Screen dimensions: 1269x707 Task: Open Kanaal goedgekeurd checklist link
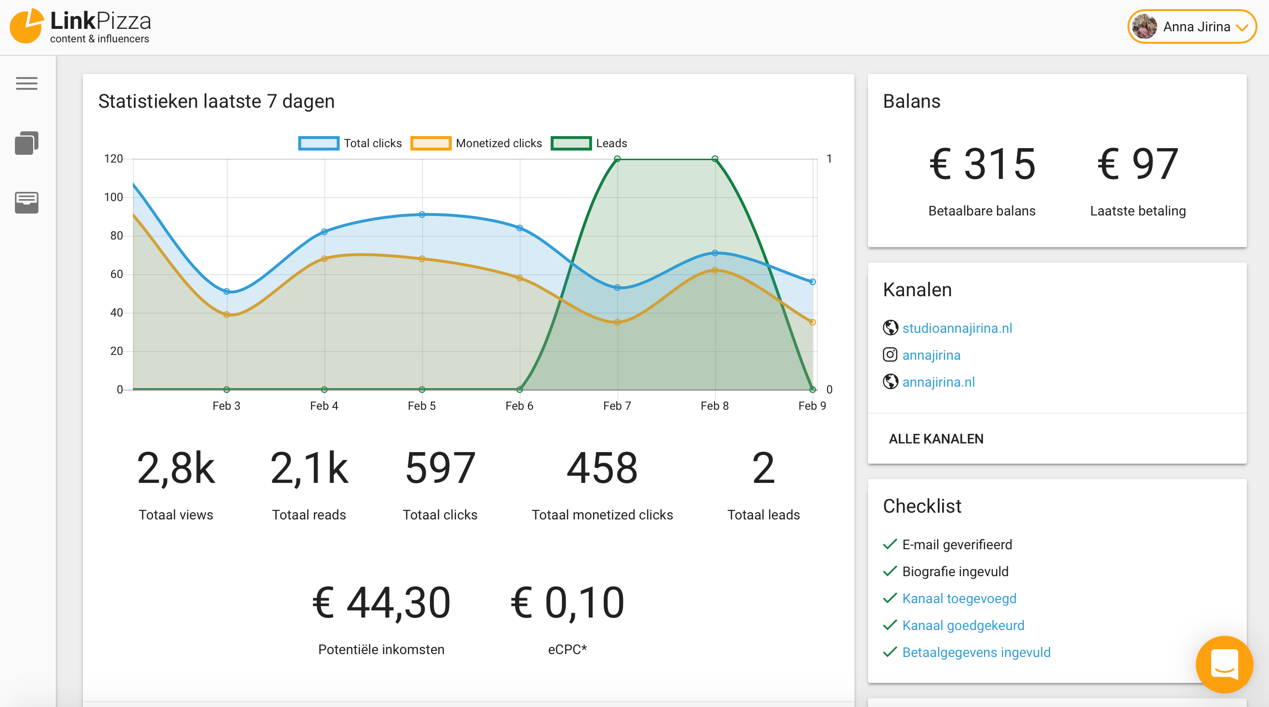coord(963,625)
